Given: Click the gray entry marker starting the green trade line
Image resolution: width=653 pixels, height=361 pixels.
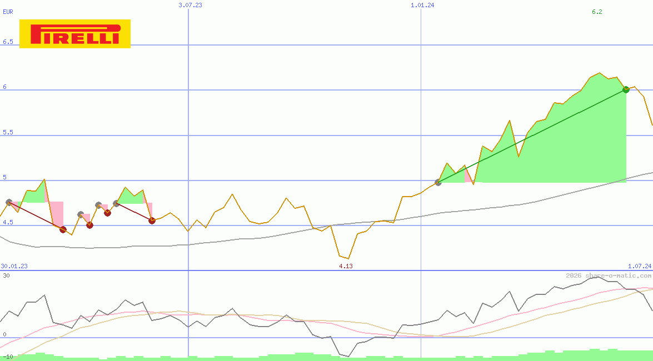Looking at the screenshot, I should (x=438, y=182).
